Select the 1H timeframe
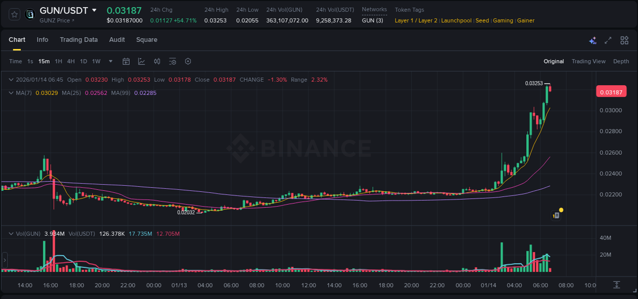This screenshot has height=299, width=638. pos(58,61)
